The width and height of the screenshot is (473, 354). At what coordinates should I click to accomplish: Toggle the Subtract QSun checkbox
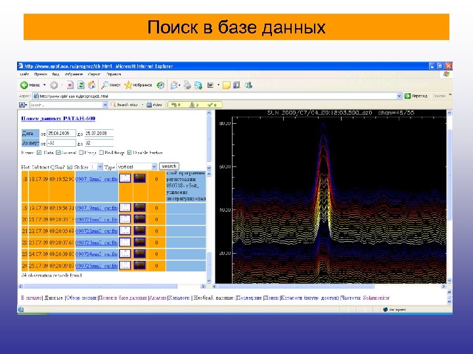pyautogui.click(x=70, y=167)
